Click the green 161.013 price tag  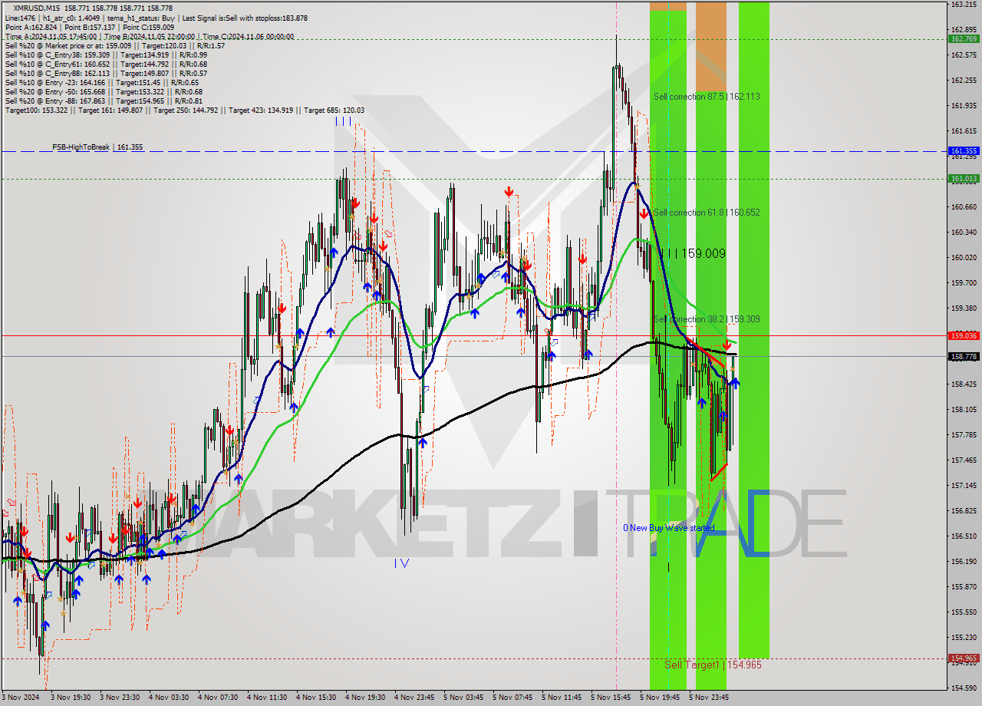click(x=964, y=179)
